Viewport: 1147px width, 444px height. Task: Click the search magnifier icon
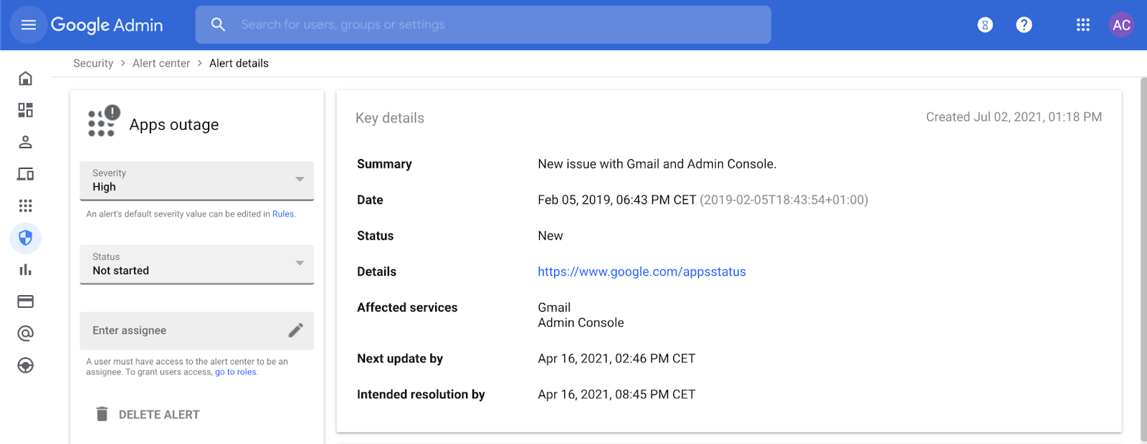pos(218,25)
